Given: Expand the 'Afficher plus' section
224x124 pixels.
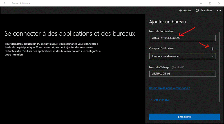Looking at the screenshot, I should click(162, 100).
